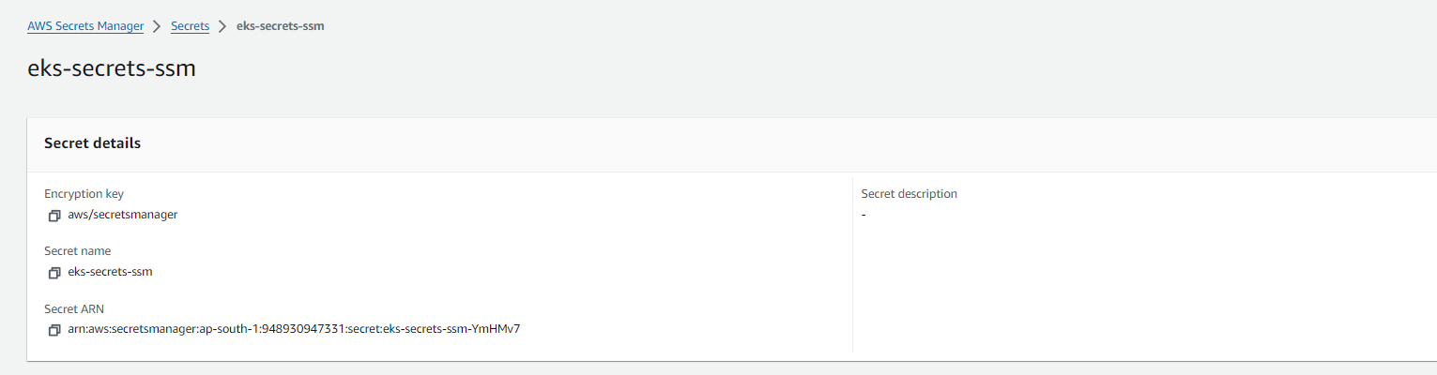Select the Encryption key label

(84, 194)
